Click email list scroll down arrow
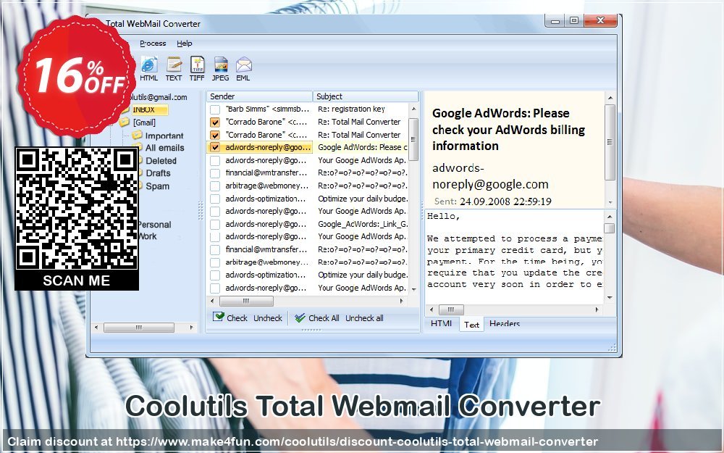The height and width of the screenshot is (453, 724). point(413,289)
